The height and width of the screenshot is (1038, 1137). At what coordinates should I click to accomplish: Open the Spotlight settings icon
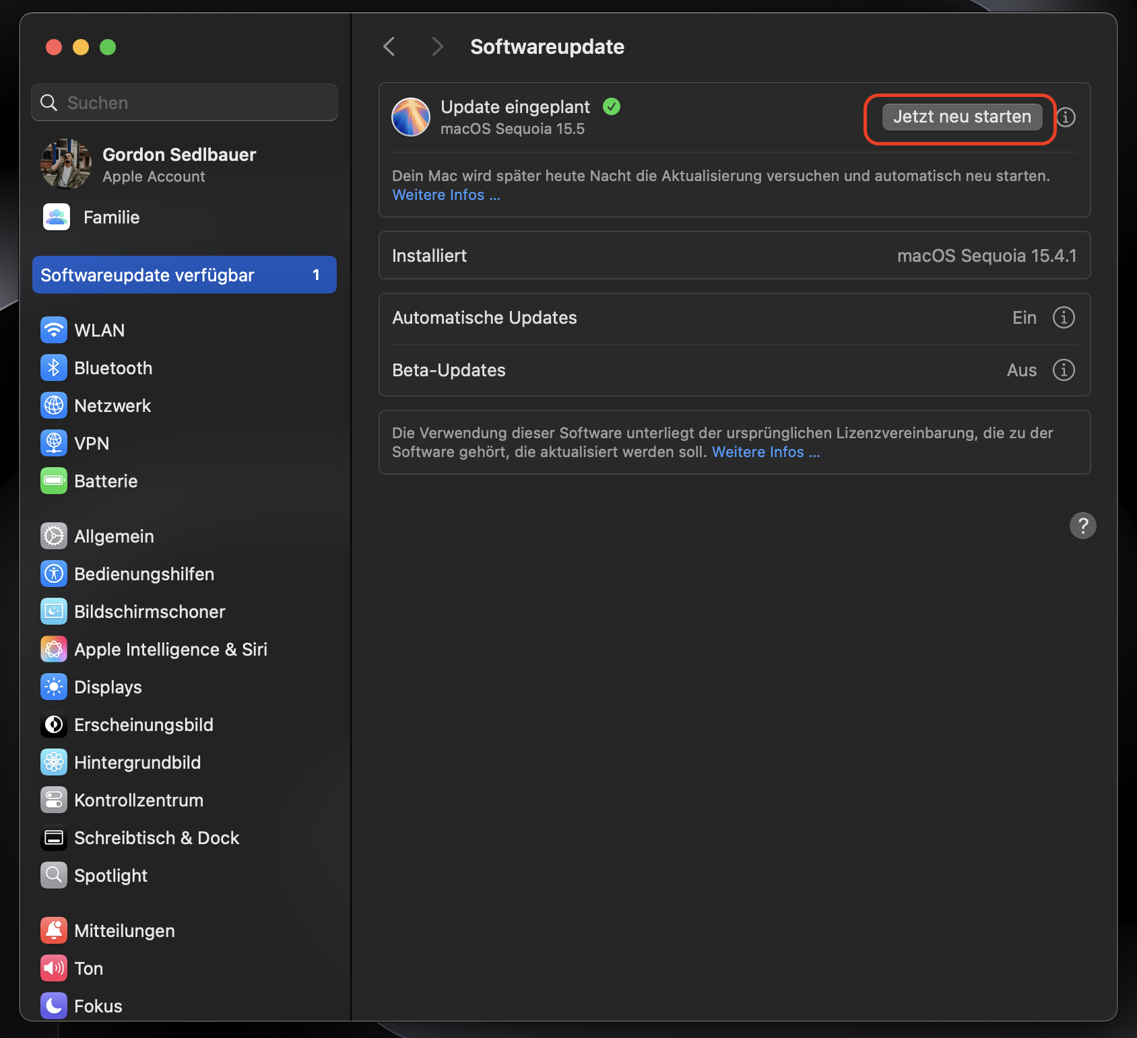pos(54,875)
